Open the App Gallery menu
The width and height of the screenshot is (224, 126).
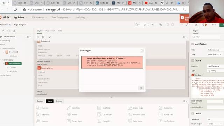82,17
